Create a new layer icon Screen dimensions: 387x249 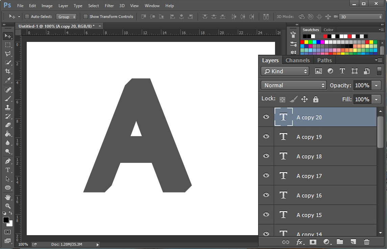(353, 242)
